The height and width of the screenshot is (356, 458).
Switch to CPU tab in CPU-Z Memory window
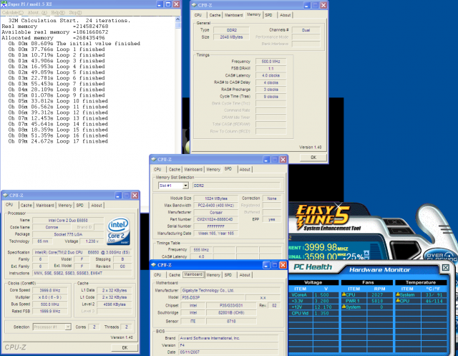[x=198, y=15]
